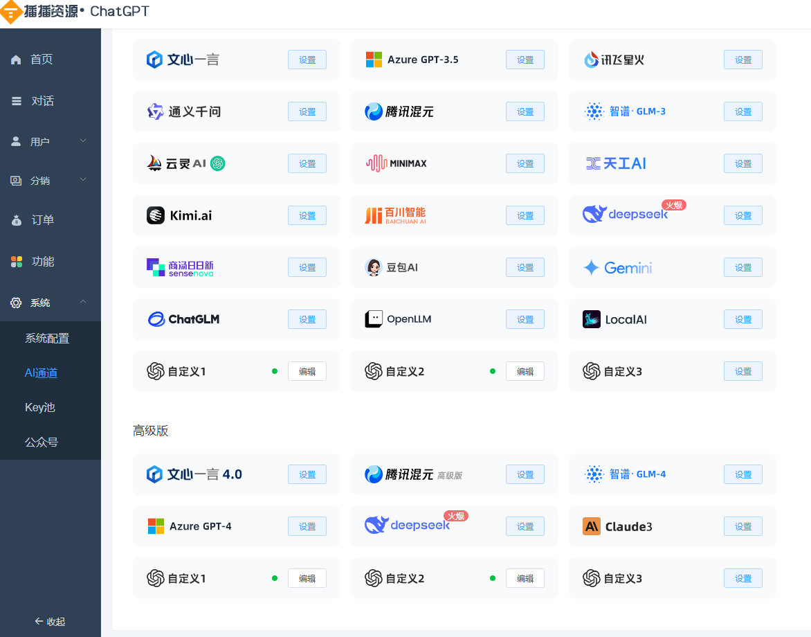
Task: Open the 对话 menu item
Action: point(51,101)
